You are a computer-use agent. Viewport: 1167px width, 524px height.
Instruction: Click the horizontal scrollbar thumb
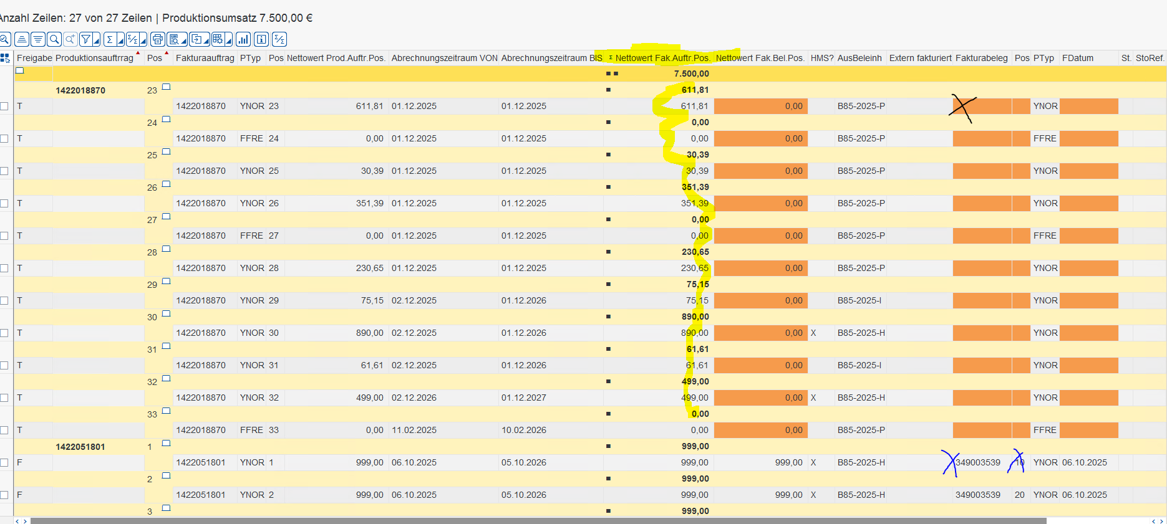(x=538, y=521)
